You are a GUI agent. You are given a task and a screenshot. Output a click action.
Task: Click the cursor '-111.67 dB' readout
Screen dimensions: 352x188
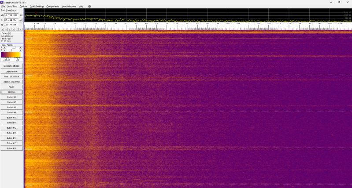[6, 39]
